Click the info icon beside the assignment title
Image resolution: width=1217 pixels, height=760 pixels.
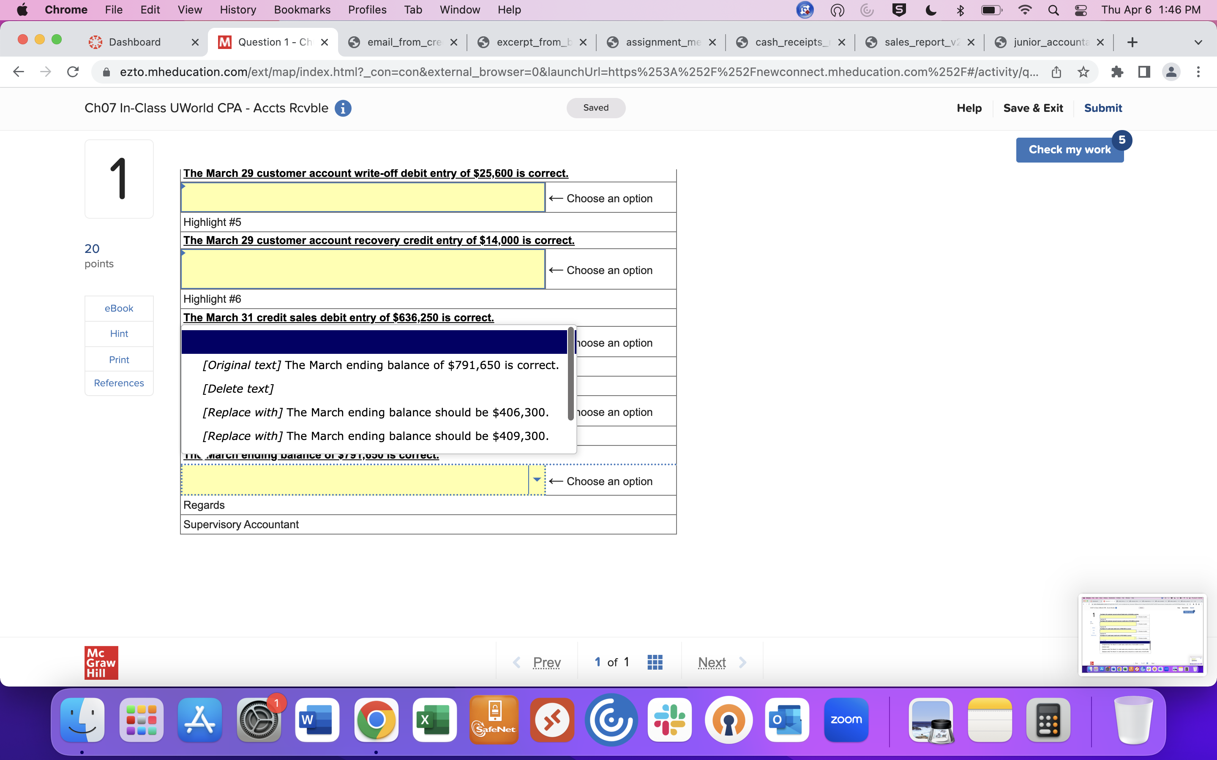click(344, 108)
